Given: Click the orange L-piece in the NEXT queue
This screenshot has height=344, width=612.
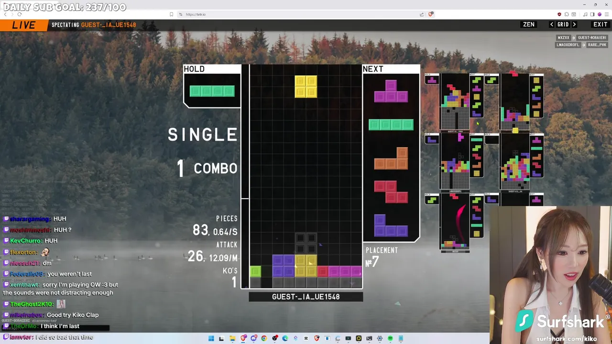Looking at the screenshot, I should point(391,159).
